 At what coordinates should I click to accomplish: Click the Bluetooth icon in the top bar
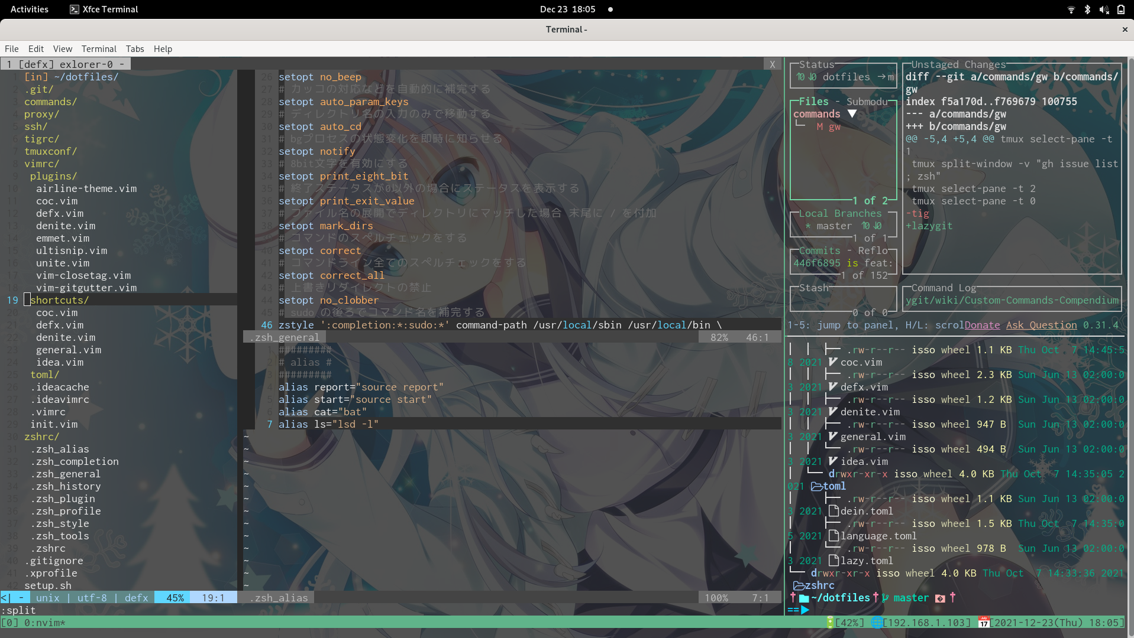click(x=1087, y=9)
